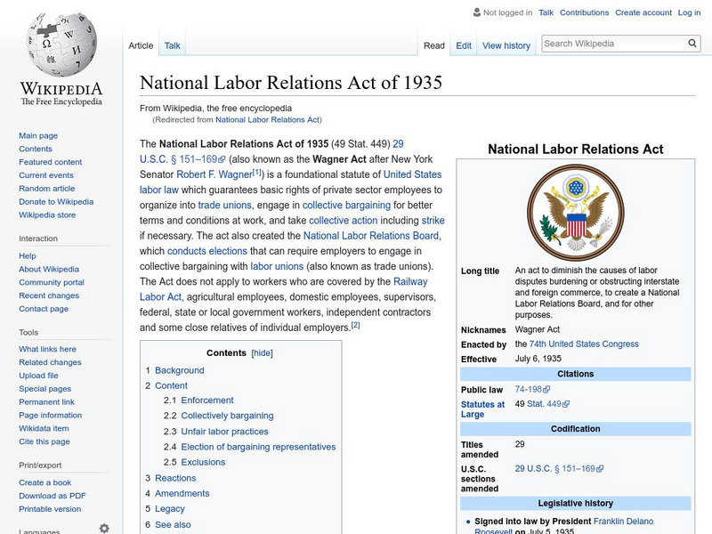Click Cite this page

44,441
